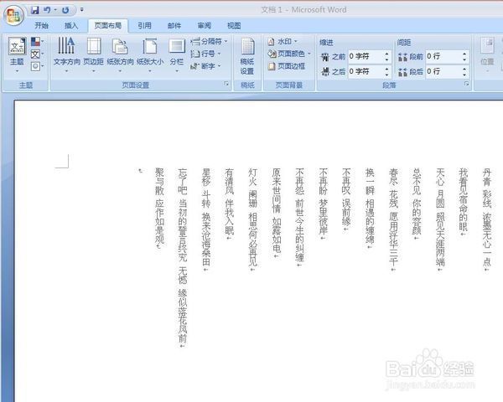Open Margins (页边距) options
Viewport: 503px width, 402px height.
point(93,54)
